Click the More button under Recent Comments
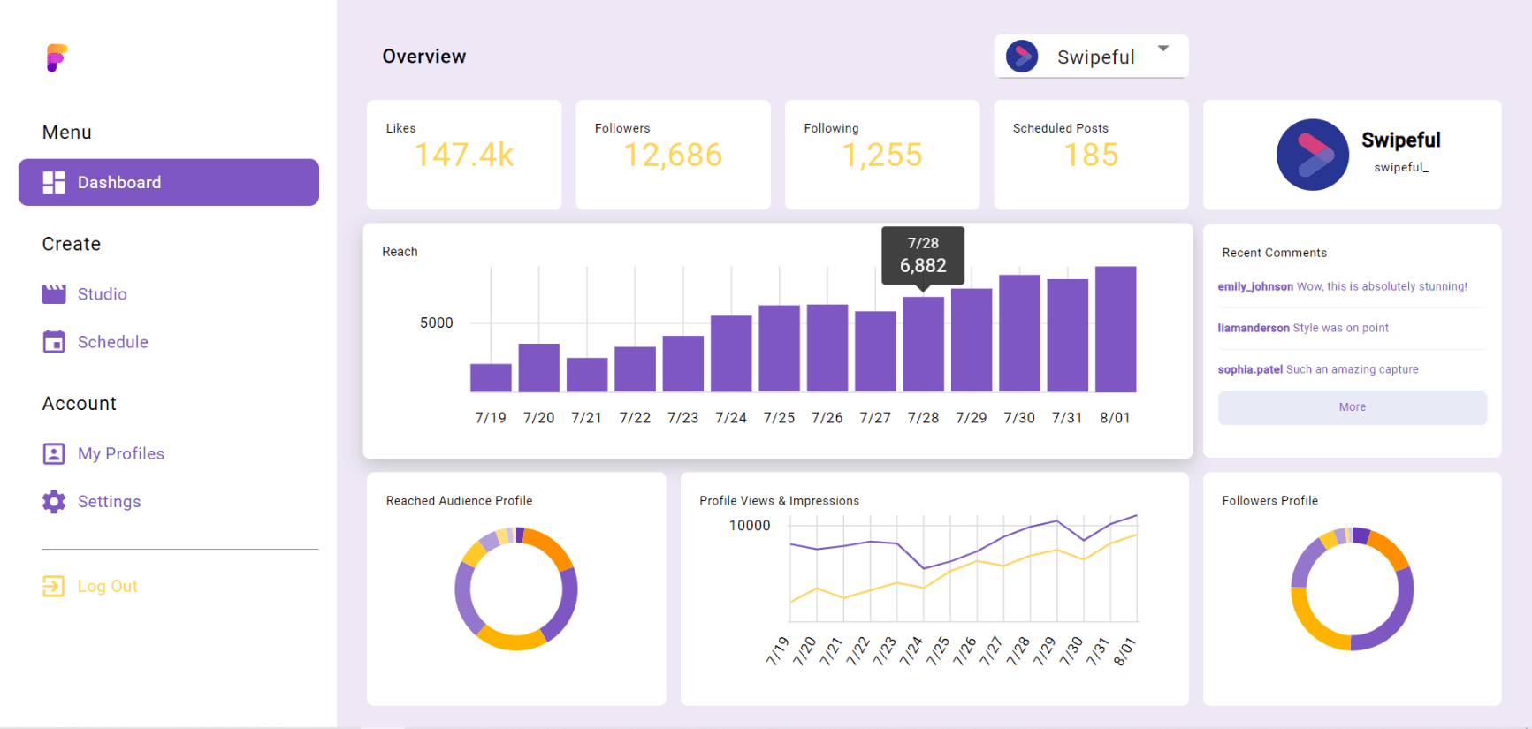 point(1353,407)
